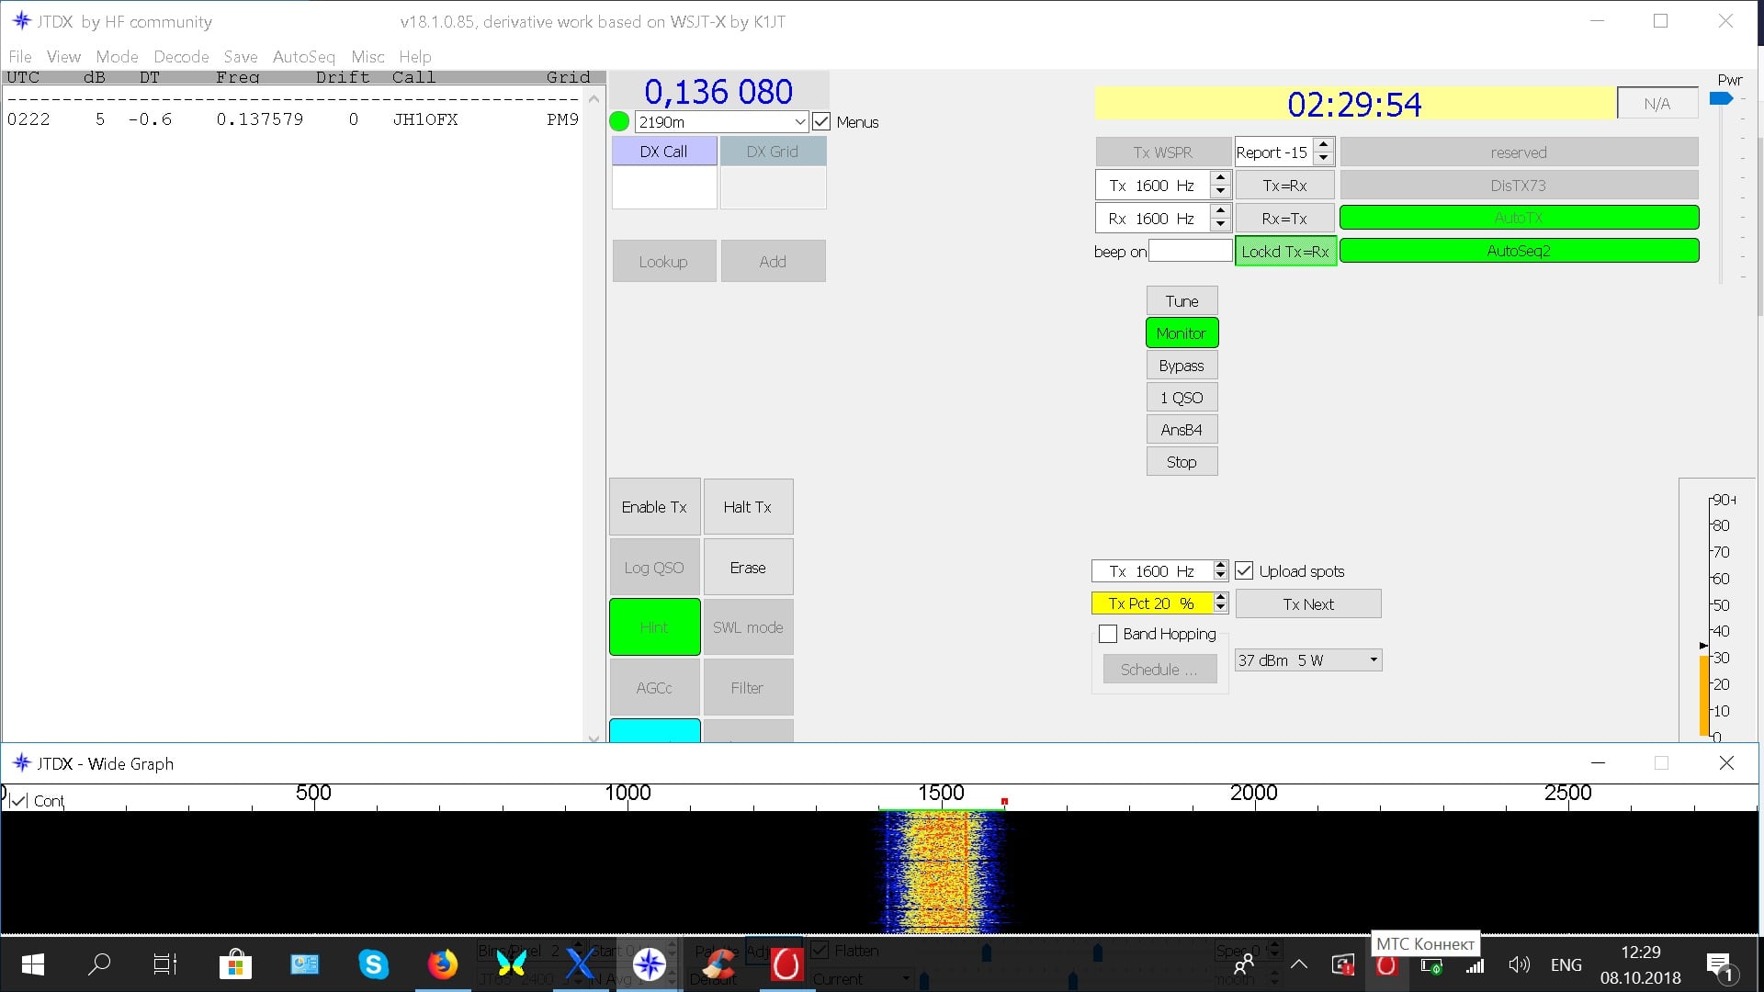Screen dimensions: 1764x992
Task: Click the MTS Connect tray icon
Action: click(1386, 964)
